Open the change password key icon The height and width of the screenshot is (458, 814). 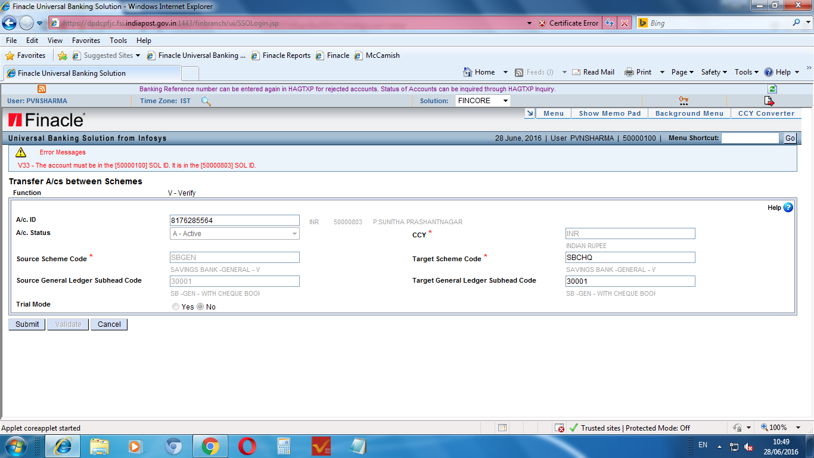click(x=683, y=100)
